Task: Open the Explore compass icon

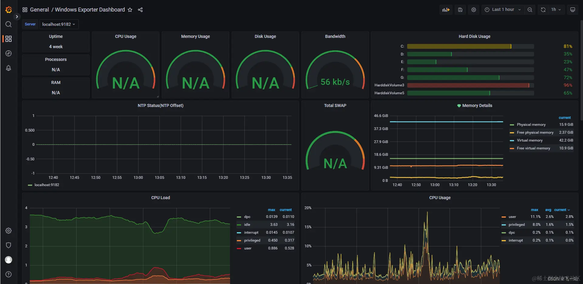Action: tap(9, 53)
